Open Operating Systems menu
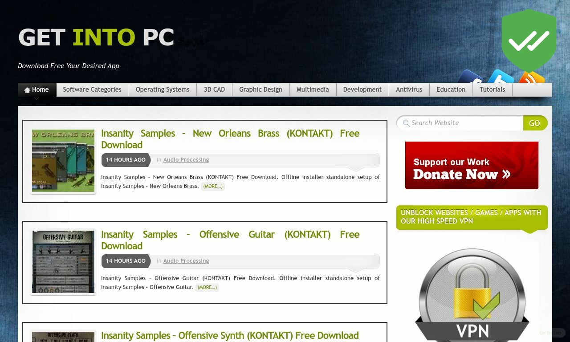 [x=163, y=90]
